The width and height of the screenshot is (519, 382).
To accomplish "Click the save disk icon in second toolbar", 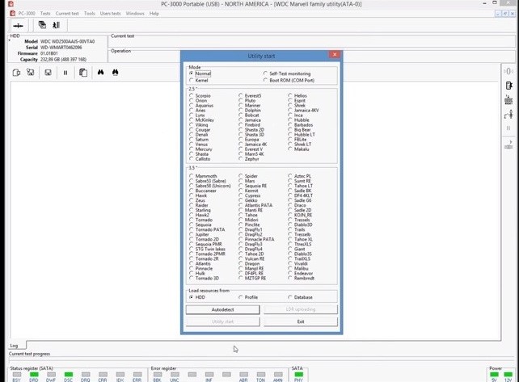I will click(48, 73).
